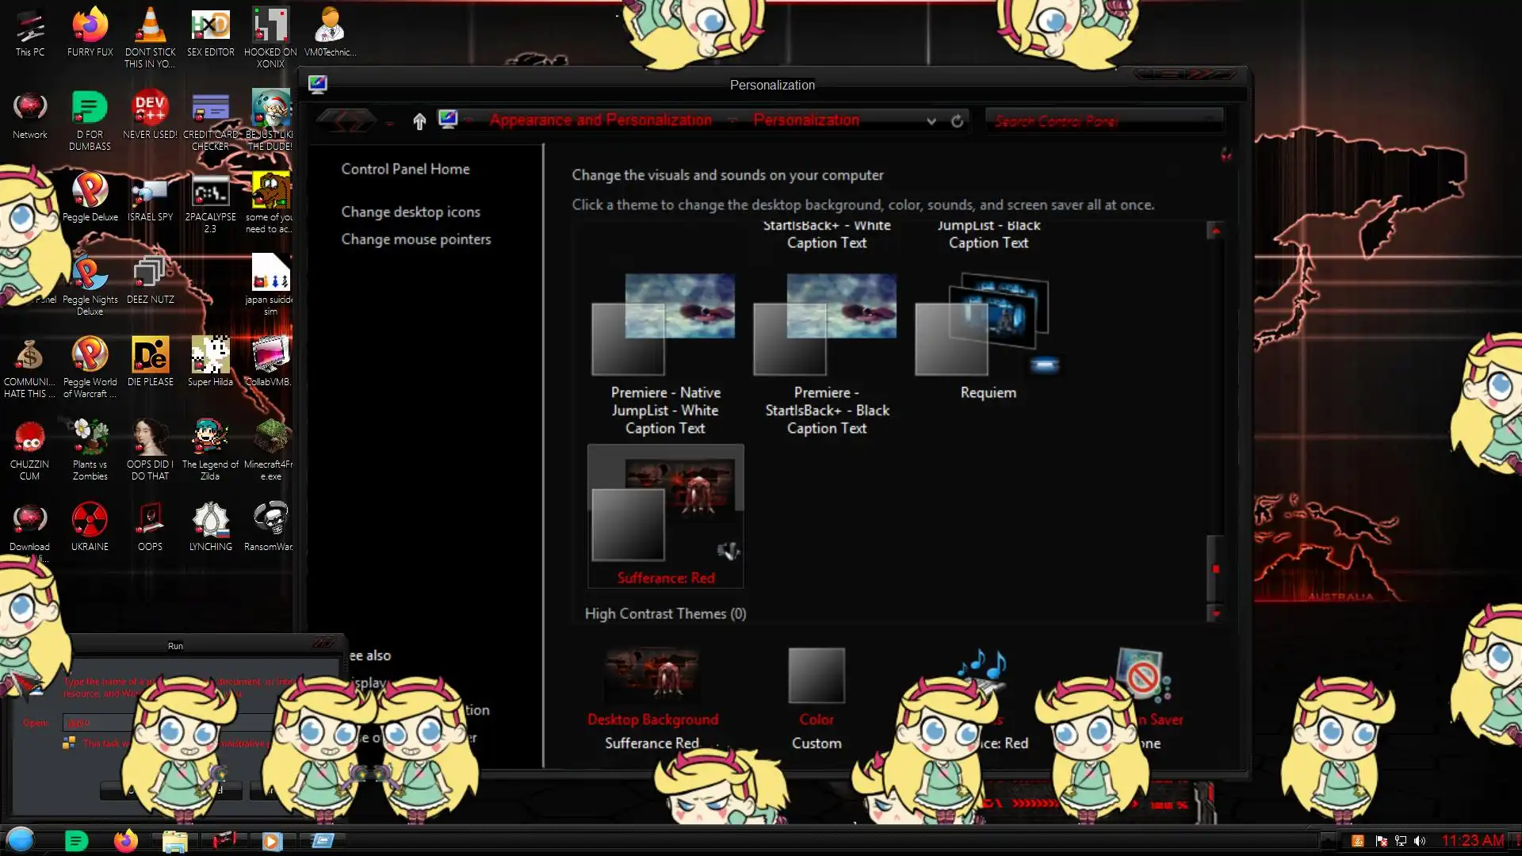
Task: Expand the address bar history dropdown
Action: (x=931, y=121)
